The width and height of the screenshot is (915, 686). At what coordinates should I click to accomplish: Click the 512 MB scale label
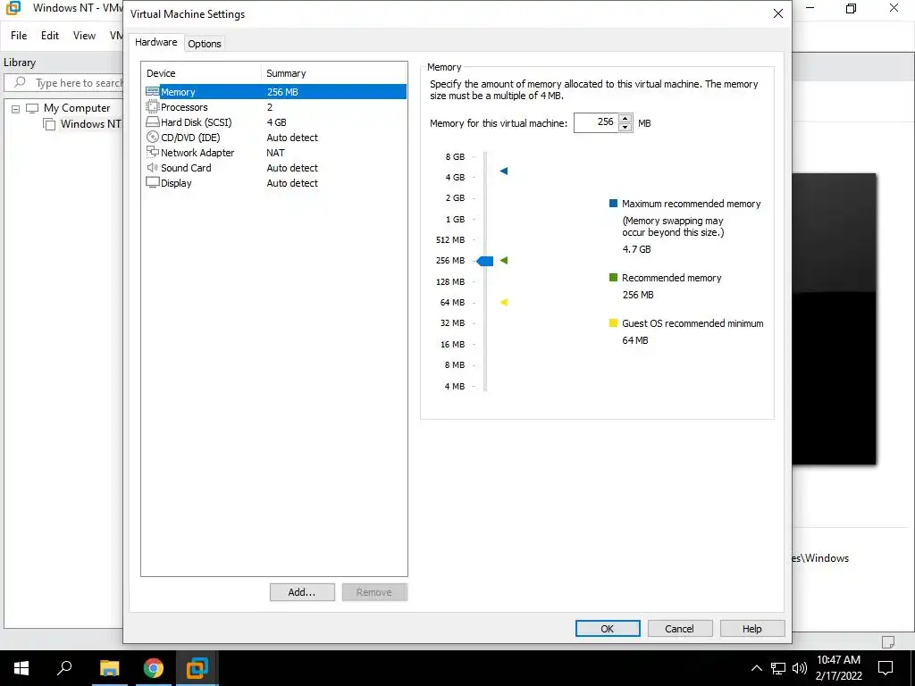(x=450, y=239)
